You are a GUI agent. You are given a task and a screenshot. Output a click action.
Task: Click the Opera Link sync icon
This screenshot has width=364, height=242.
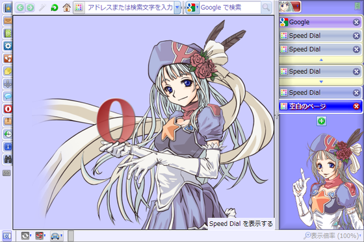click(x=25, y=236)
